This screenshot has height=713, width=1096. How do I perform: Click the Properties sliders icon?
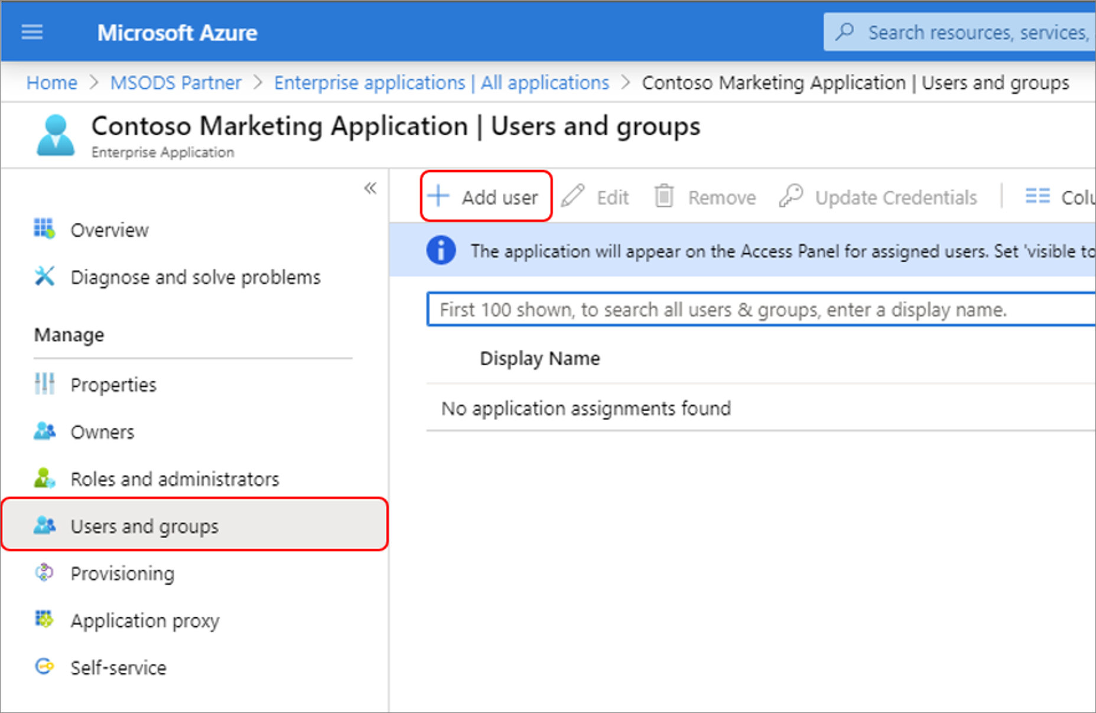(x=44, y=383)
